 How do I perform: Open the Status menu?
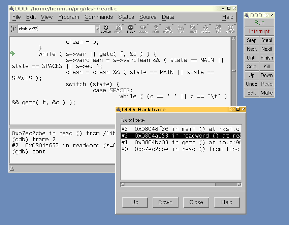[x=126, y=17]
